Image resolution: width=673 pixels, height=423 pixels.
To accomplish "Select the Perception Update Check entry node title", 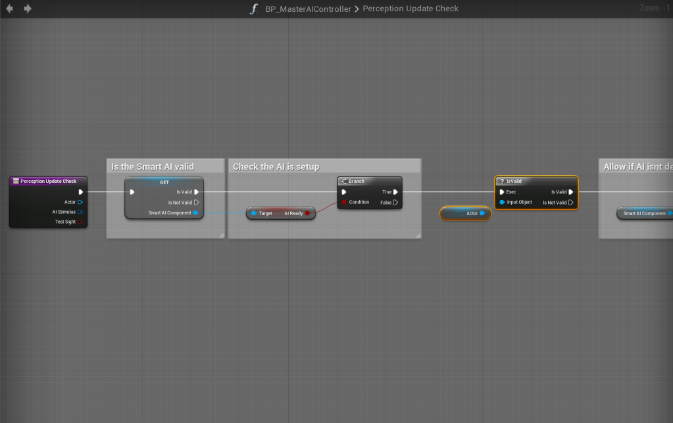I will point(48,181).
